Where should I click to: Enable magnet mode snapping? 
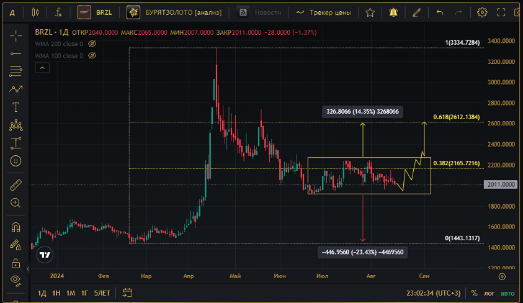(16, 228)
